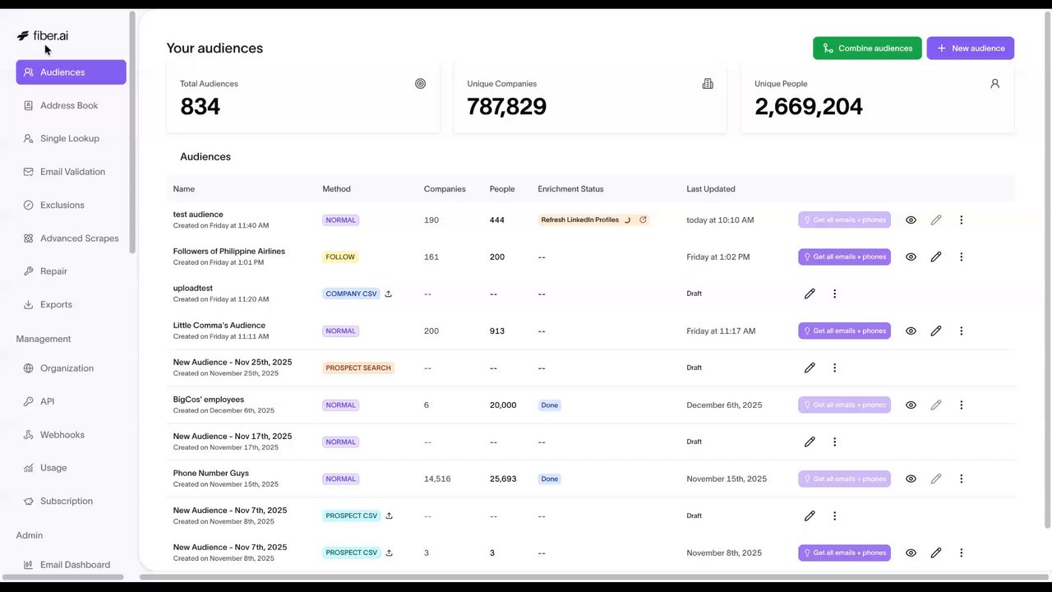The width and height of the screenshot is (1052, 592).
Task: View the test audience with eye icon
Action: click(911, 220)
